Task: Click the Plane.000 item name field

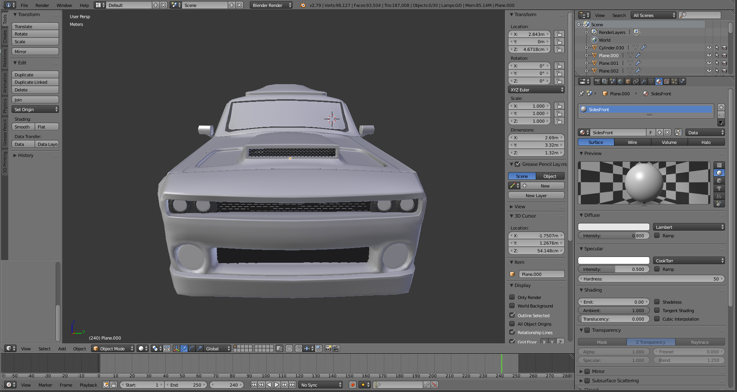Action: 541,274
